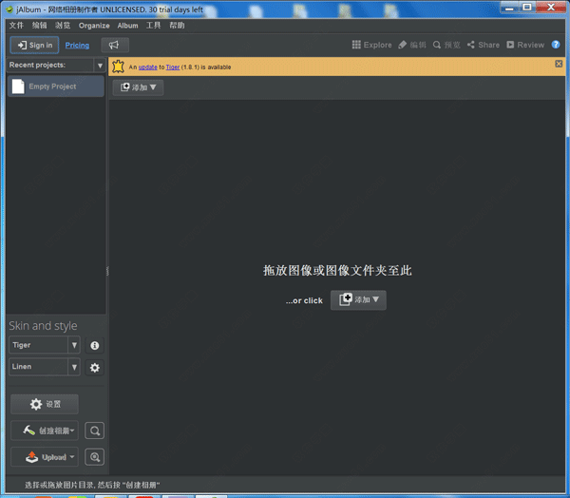The height and width of the screenshot is (498, 570).
Task: Open skin information for Tiger
Action: coord(94,345)
